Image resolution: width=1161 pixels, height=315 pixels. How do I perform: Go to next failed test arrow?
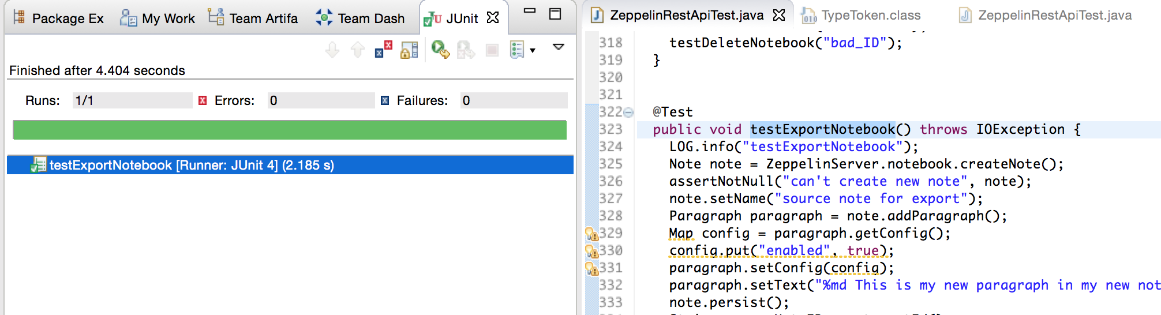pos(332,50)
